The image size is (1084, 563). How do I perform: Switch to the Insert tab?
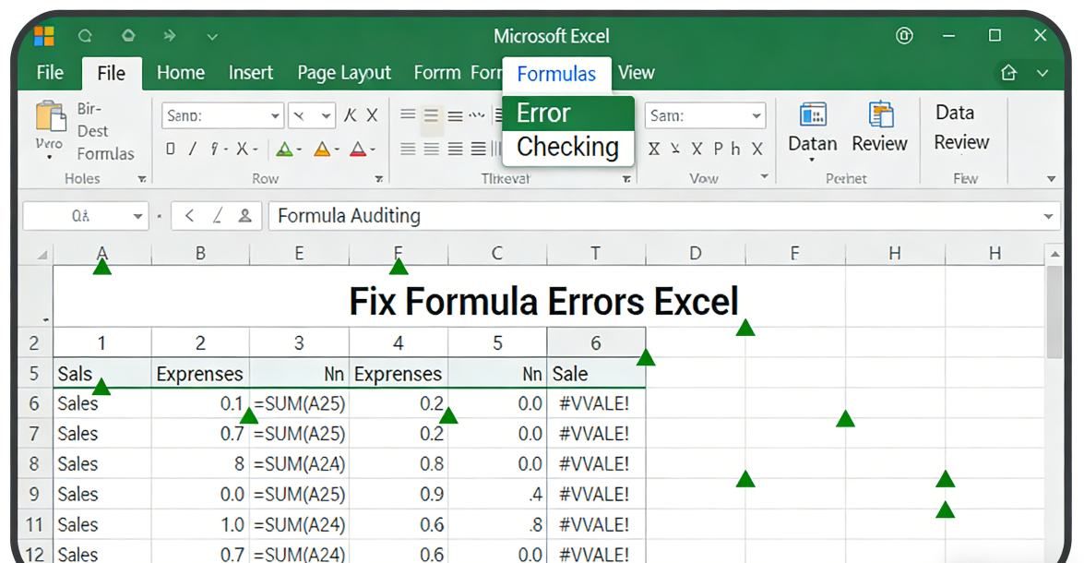tap(250, 73)
